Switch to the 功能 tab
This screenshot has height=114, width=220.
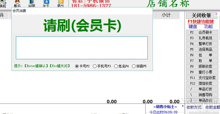click(208, 26)
